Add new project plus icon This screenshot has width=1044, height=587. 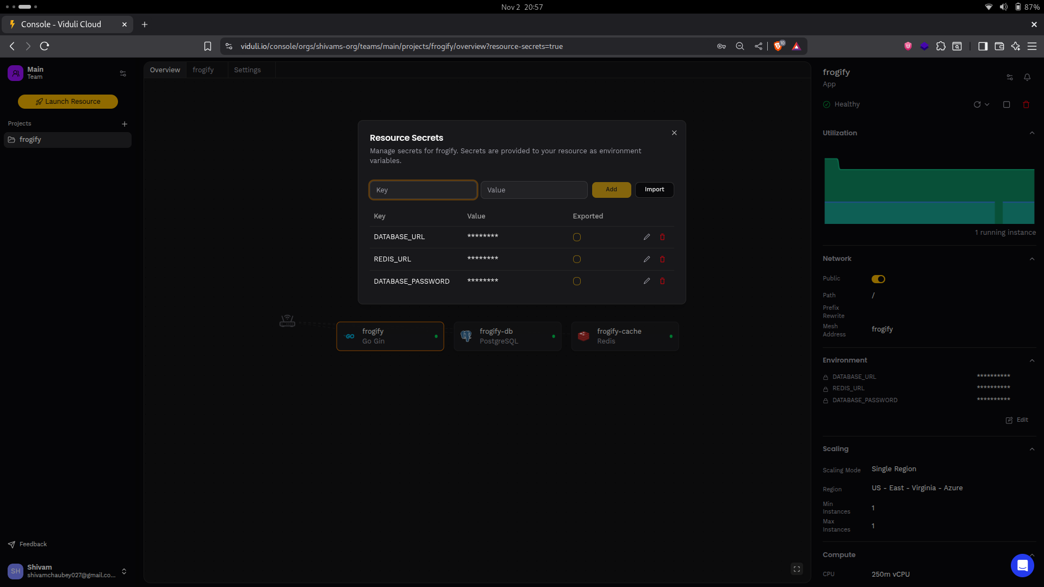click(125, 124)
